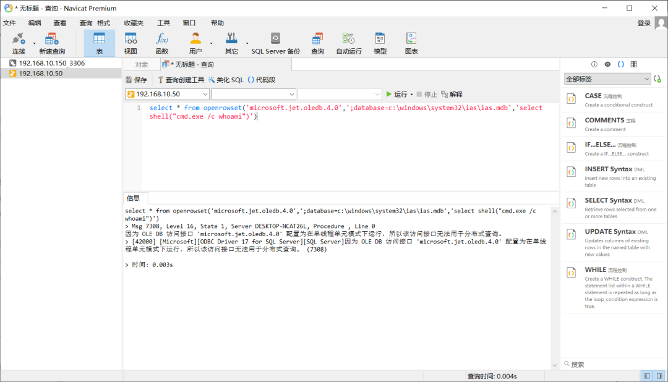Click the Others (其它) toolbar icon

point(231,43)
